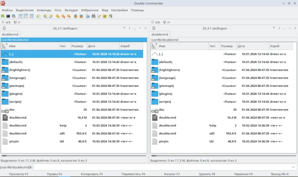Click the blue files icon before binoculars

pos(88,16)
